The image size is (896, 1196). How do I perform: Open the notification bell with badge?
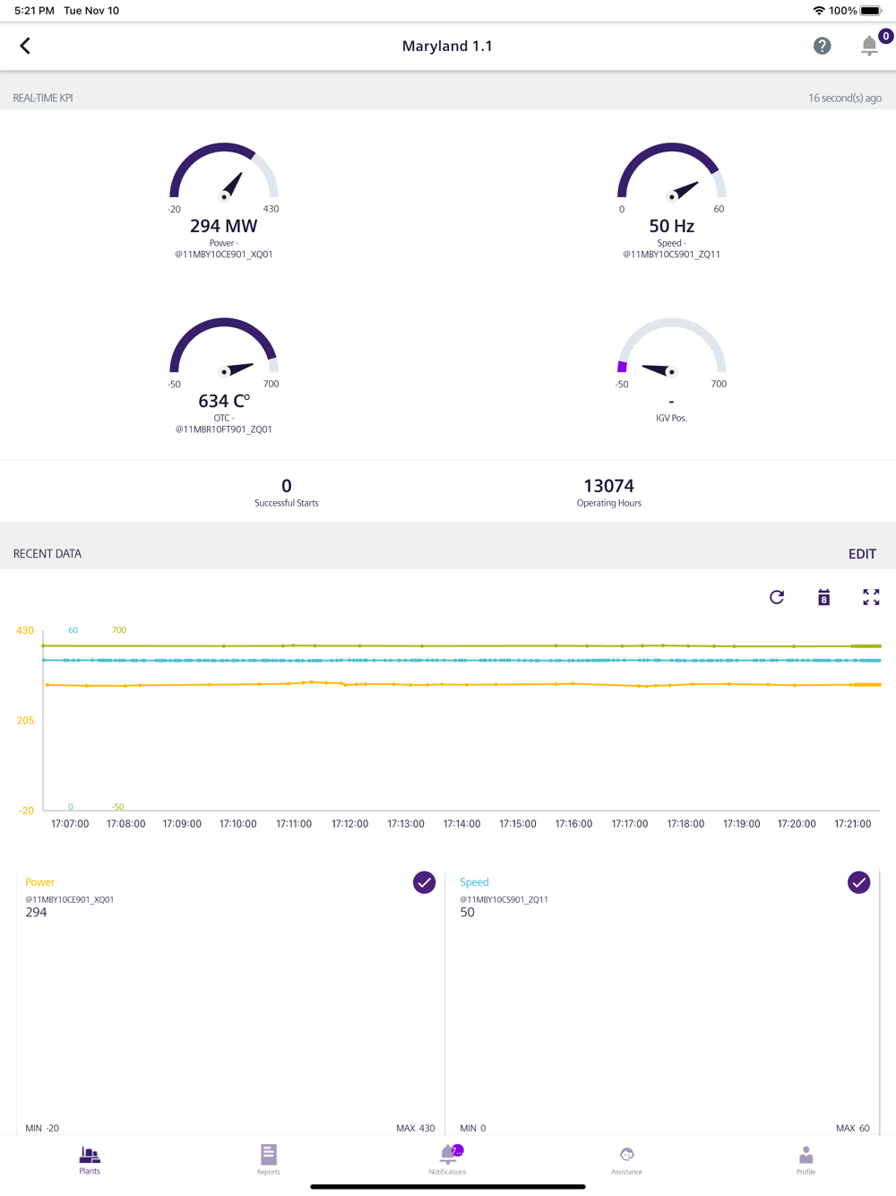pos(869,45)
